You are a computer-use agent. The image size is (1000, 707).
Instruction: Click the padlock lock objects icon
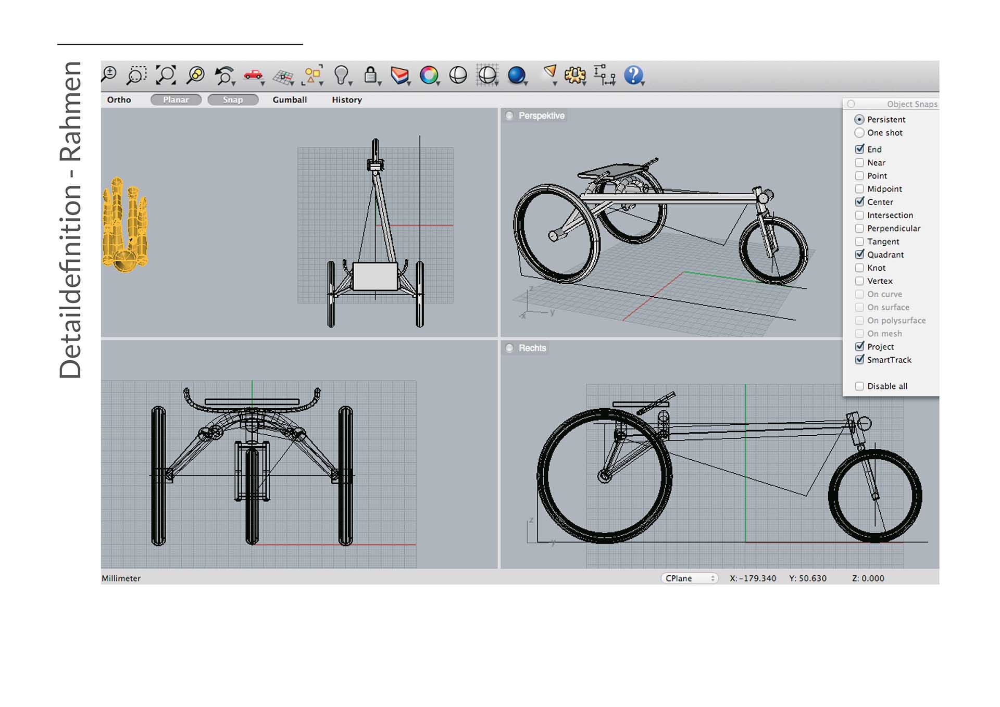[x=370, y=75]
